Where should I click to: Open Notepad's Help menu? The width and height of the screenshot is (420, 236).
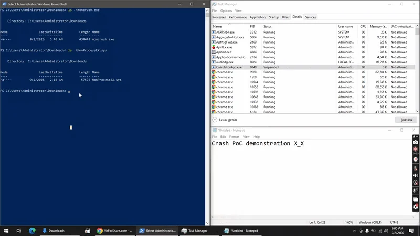tap(256, 137)
